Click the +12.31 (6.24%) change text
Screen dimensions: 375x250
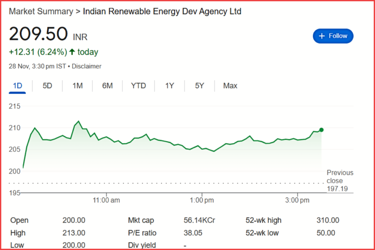(38, 52)
